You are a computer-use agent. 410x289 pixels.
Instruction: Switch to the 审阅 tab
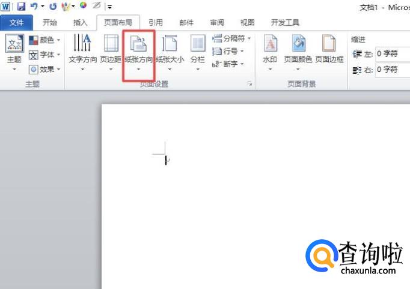[x=217, y=23]
